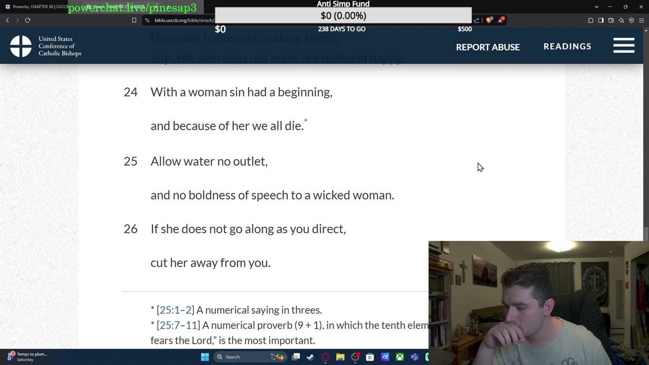The width and height of the screenshot is (649, 365).
Task: Click the page's vertical scrollbar thumb
Action: point(646,235)
